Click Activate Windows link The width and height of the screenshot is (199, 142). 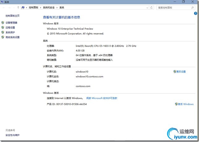point(186,104)
